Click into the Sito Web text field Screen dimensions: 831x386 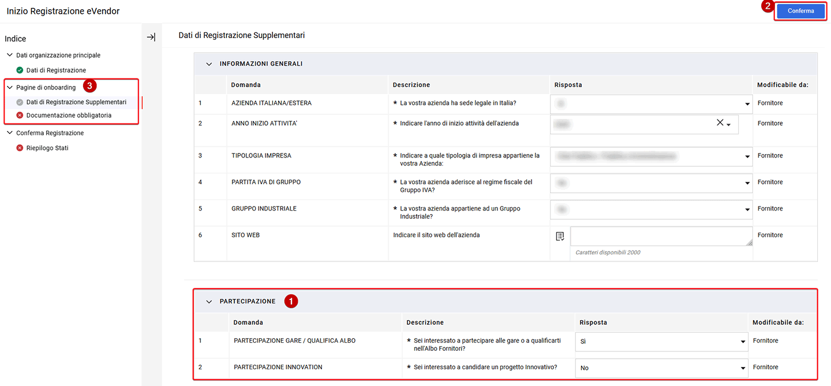(661, 236)
